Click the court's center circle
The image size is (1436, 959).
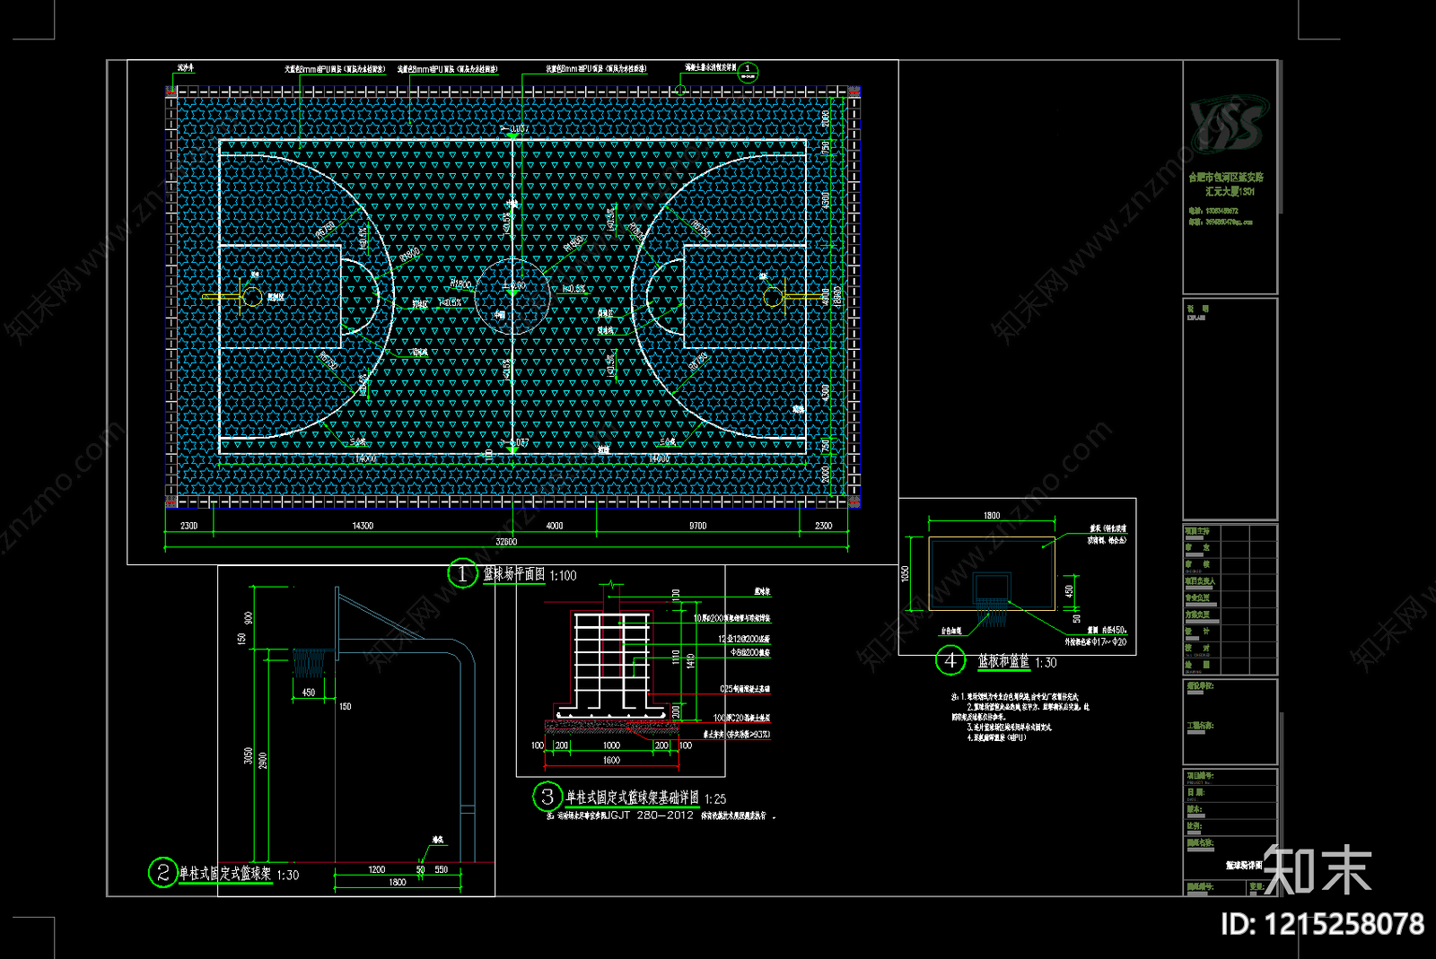coord(512,295)
